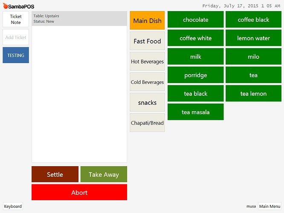Viewport: 284px width, 213px height.
Task: Choose the Chapati/Bread category
Action: coord(147,123)
